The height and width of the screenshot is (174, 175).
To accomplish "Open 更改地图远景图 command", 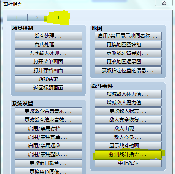I will click(x=128, y=62).
